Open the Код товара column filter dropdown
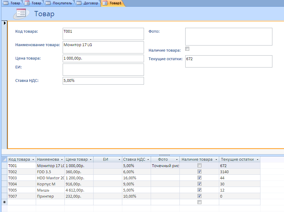The image size is (284, 212). [x=33, y=159]
